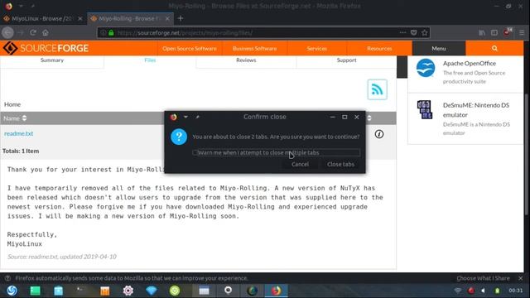The width and height of the screenshot is (530, 298).
Task: Click the Apache OpenOffice logo
Action: pyautogui.click(x=426, y=68)
